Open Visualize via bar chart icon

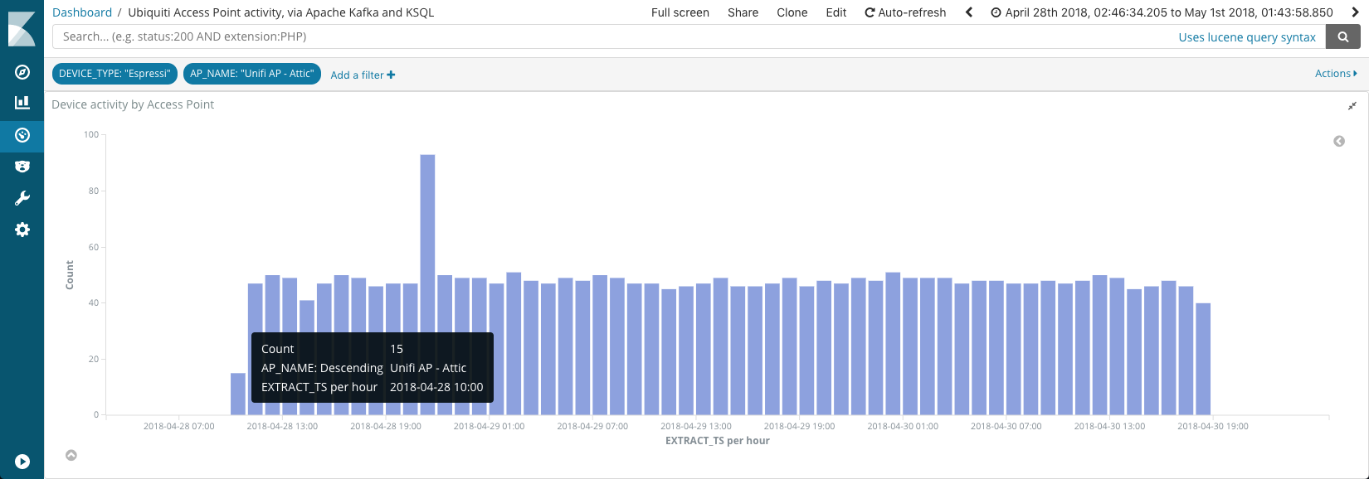click(x=22, y=103)
